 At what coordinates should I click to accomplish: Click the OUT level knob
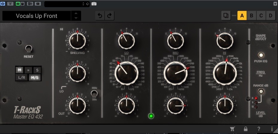coord(78,106)
